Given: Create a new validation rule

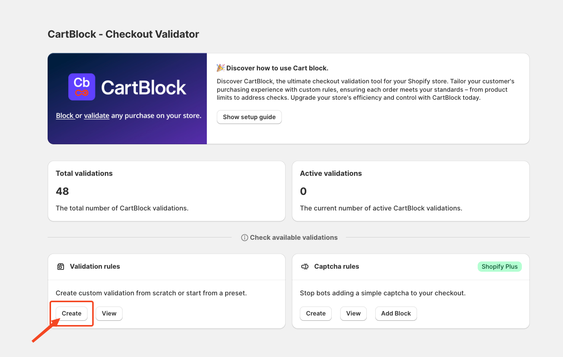Looking at the screenshot, I should coord(72,314).
